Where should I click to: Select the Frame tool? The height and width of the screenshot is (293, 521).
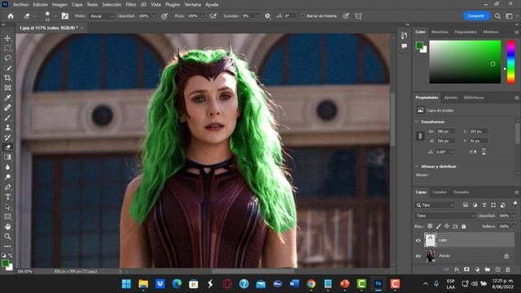pyautogui.click(x=7, y=88)
